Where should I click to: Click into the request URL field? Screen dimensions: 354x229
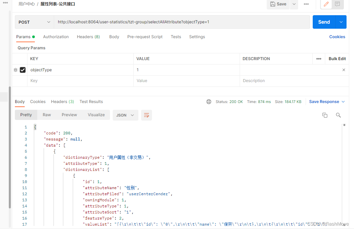tap(182, 22)
